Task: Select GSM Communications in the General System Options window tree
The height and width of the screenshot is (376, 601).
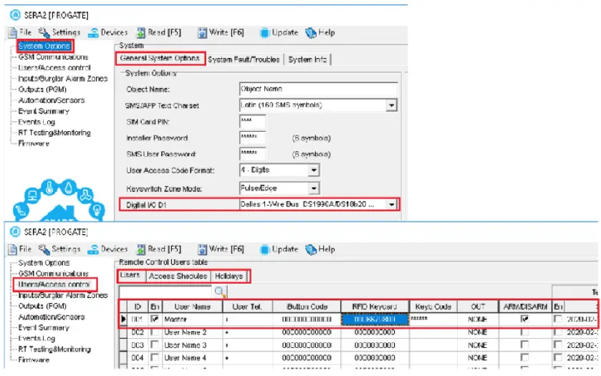Action: coord(53,57)
